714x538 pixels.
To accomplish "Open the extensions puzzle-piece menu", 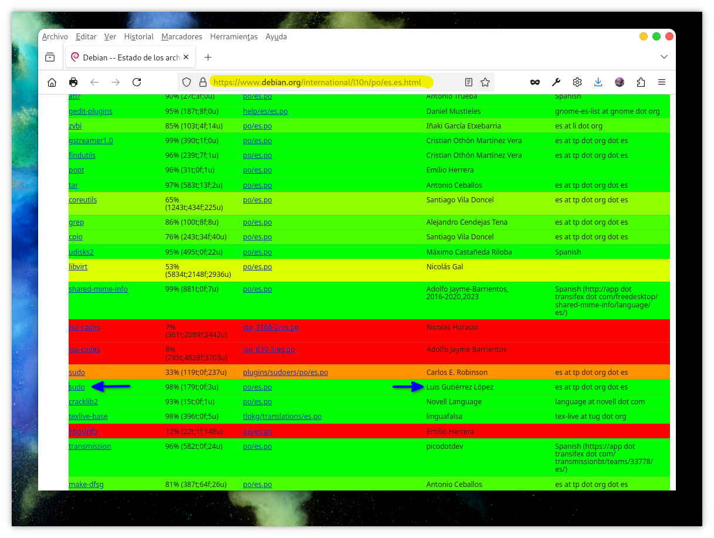I will pos(641,82).
